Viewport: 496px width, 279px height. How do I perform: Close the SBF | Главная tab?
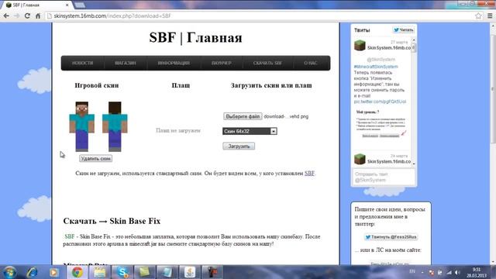pyautogui.click(x=67, y=5)
